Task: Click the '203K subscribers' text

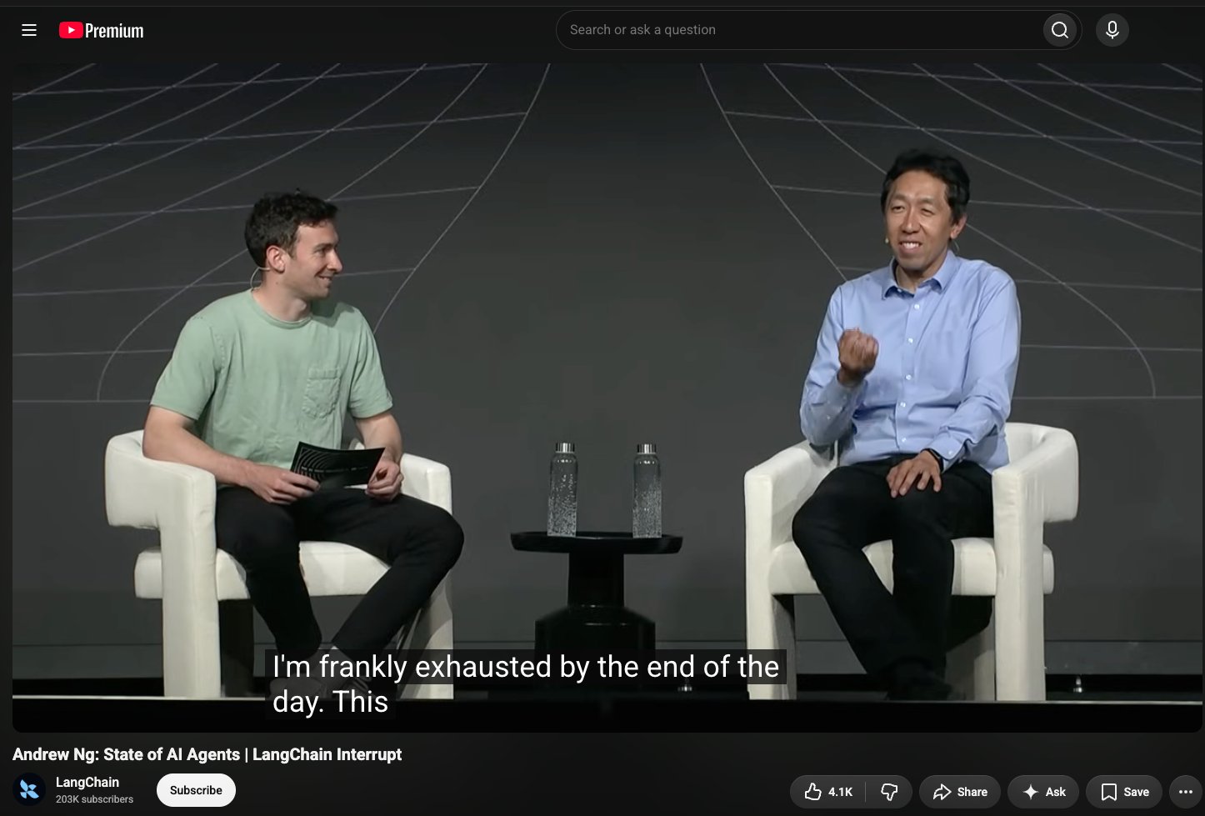Action: (x=94, y=799)
